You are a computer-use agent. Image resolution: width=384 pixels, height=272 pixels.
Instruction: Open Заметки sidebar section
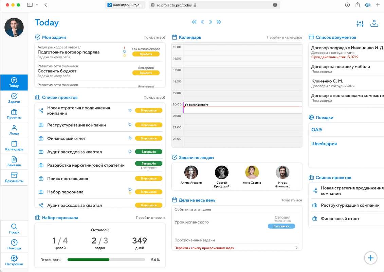point(14,162)
